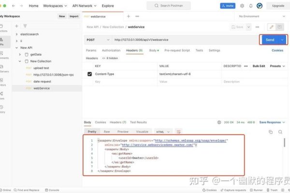Open notifications bell

(x=251, y=6)
